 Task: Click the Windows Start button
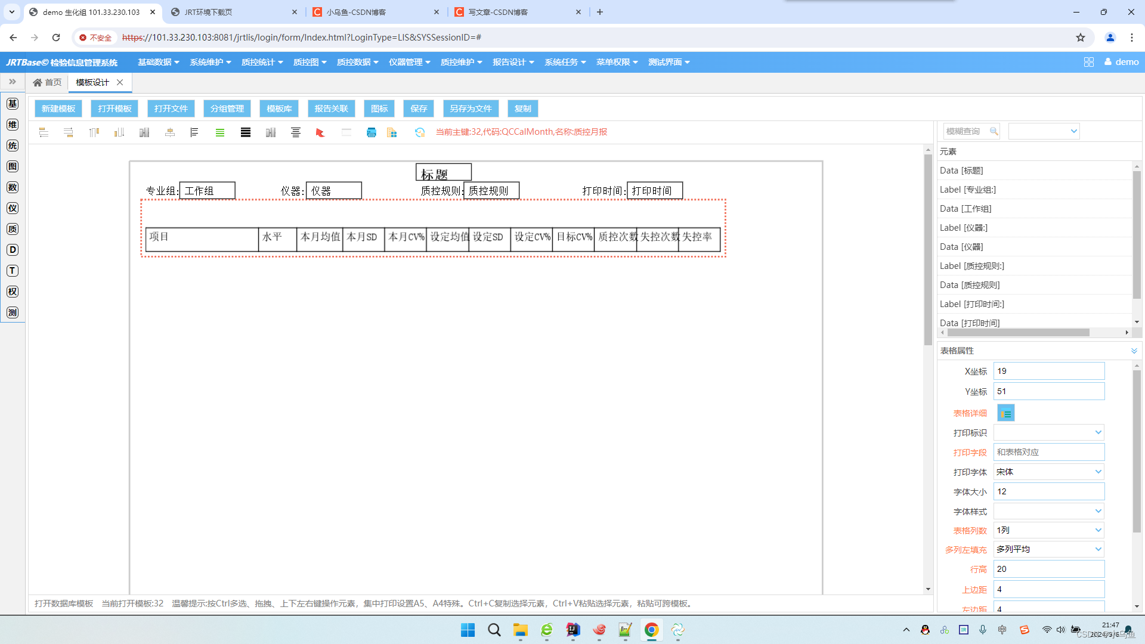(468, 630)
